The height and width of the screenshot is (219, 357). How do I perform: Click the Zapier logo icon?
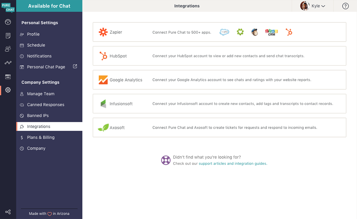pos(103,32)
